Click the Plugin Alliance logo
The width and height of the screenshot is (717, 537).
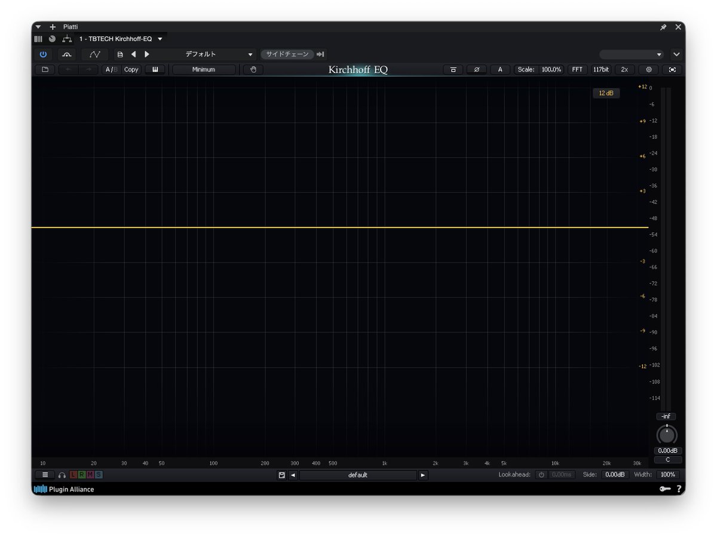64,489
